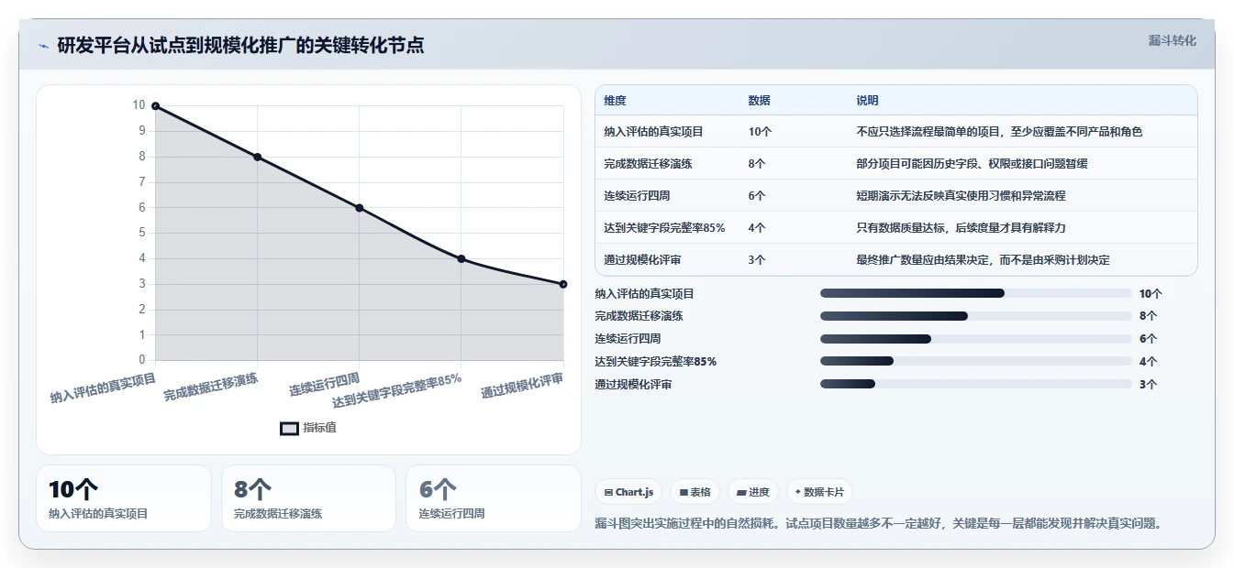The image size is (1234, 568).
Task: Click the 说明 table column header
Action: (x=867, y=101)
